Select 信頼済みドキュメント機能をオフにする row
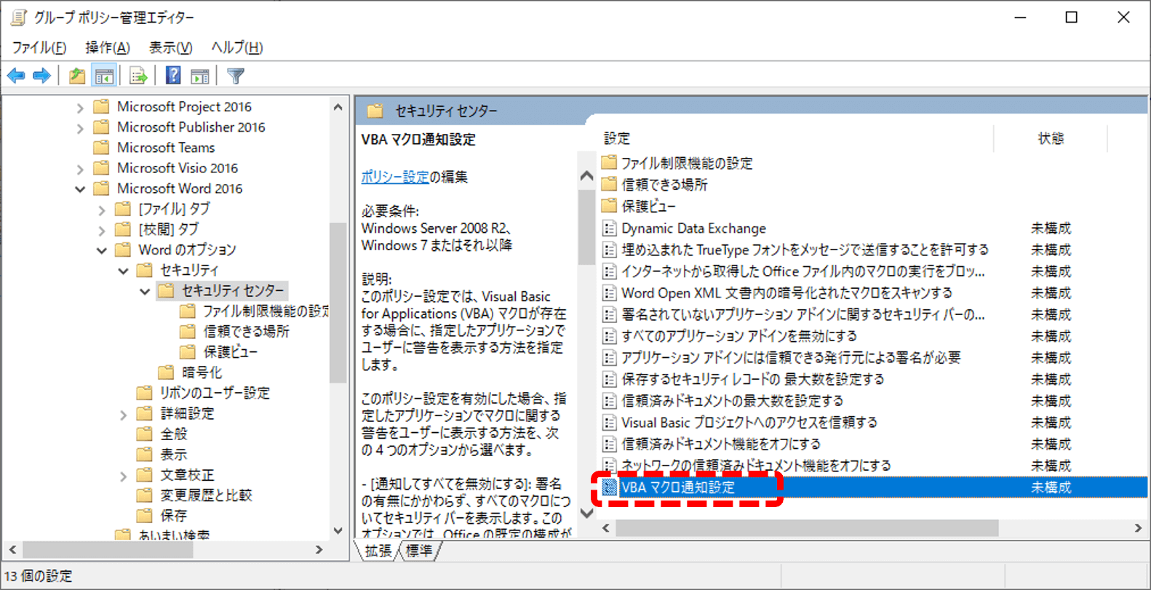Image resolution: width=1151 pixels, height=590 pixels. tap(873, 444)
